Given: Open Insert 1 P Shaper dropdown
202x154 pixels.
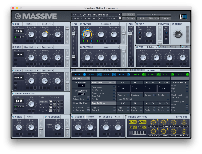Looking at the screenshot, I should pos(91,117).
